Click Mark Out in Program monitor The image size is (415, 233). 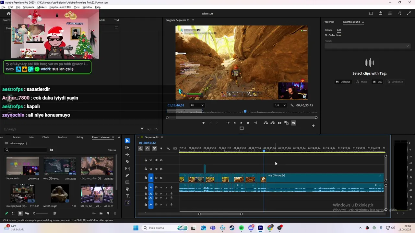coord(217,123)
